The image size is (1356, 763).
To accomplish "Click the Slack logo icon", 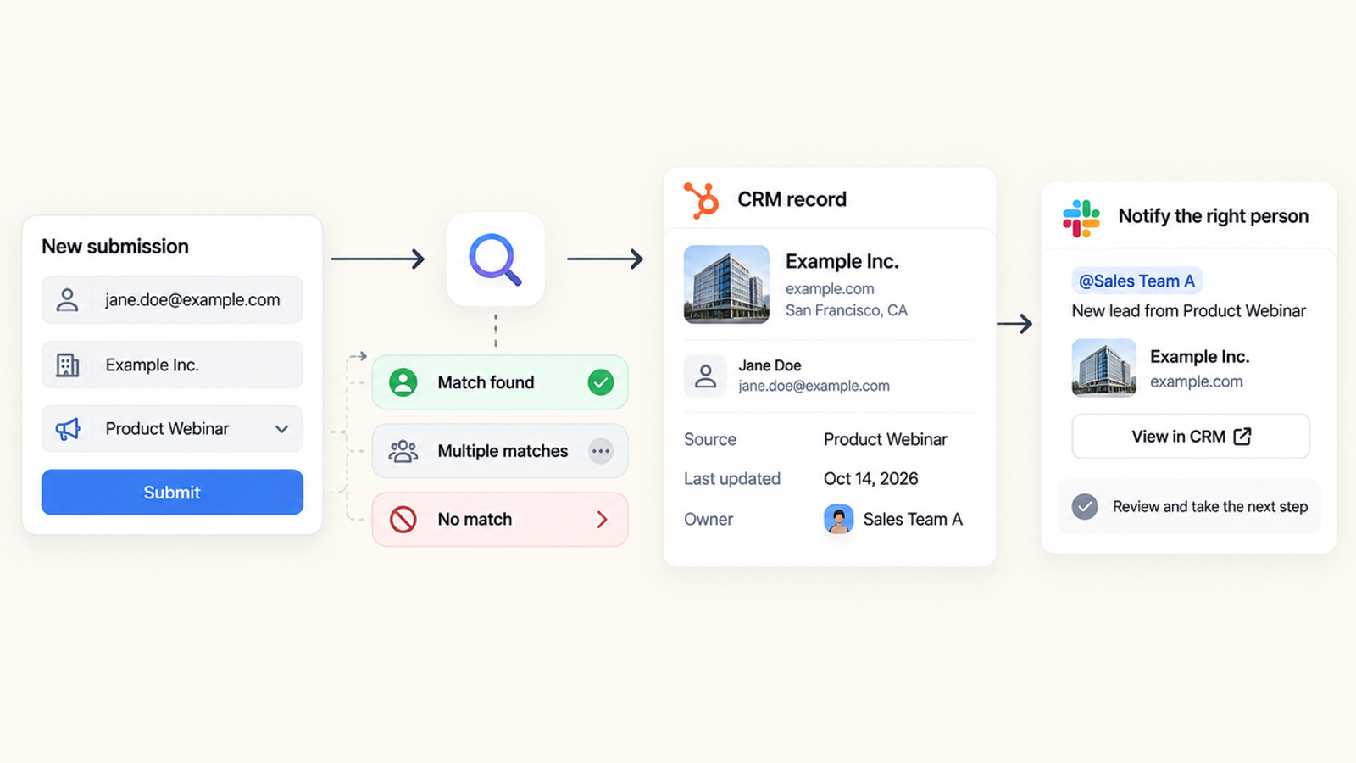I will pos(1081,218).
